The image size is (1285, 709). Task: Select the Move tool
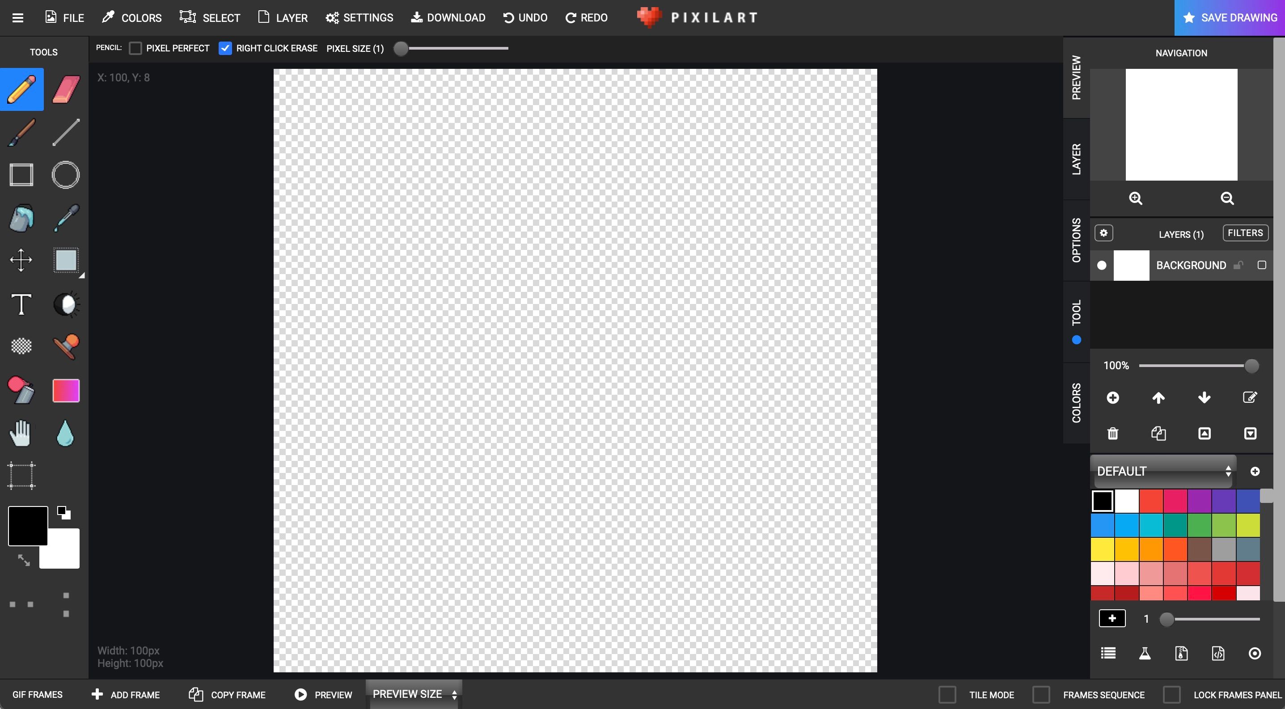point(22,260)
